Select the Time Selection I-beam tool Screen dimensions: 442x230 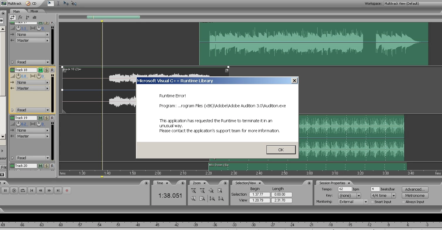click(58, 3)
